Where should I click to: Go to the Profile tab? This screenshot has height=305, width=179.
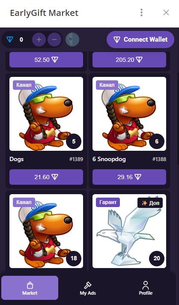(146, 288)
